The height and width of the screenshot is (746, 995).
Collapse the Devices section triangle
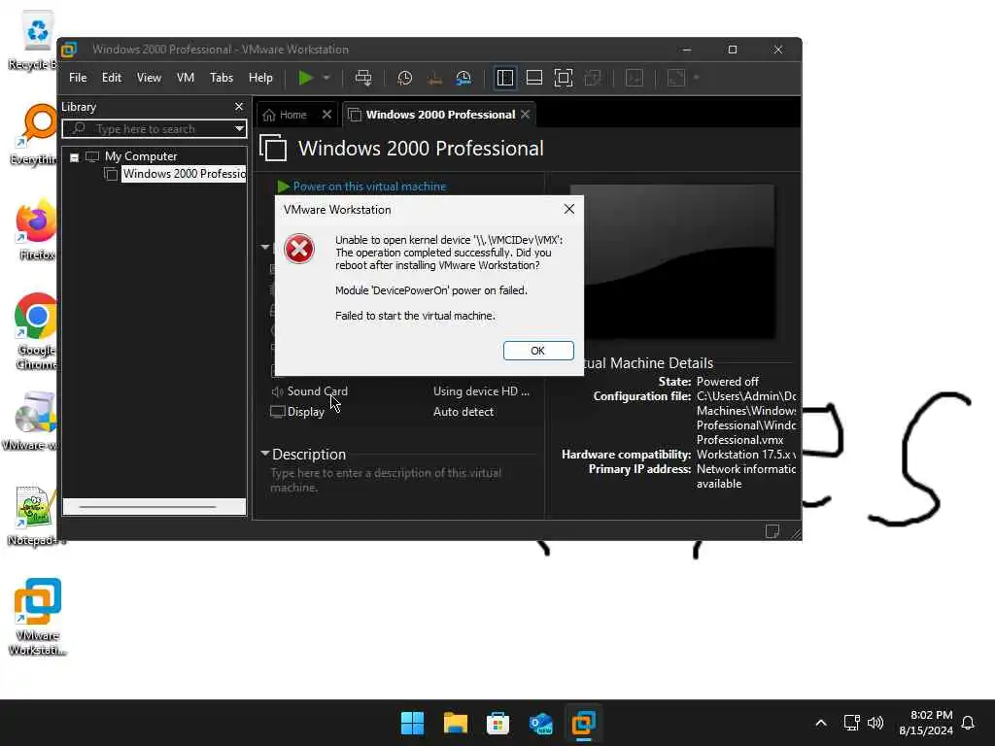265,247
